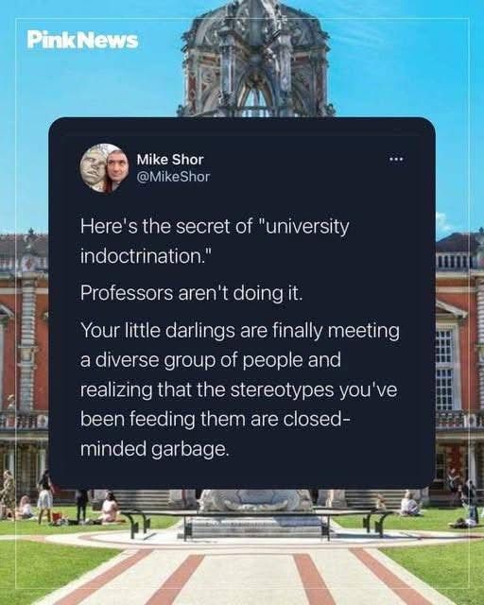Screen dimensions: 484x605
Task: Click the person seated on the right lawn
Action: point(408,504)
